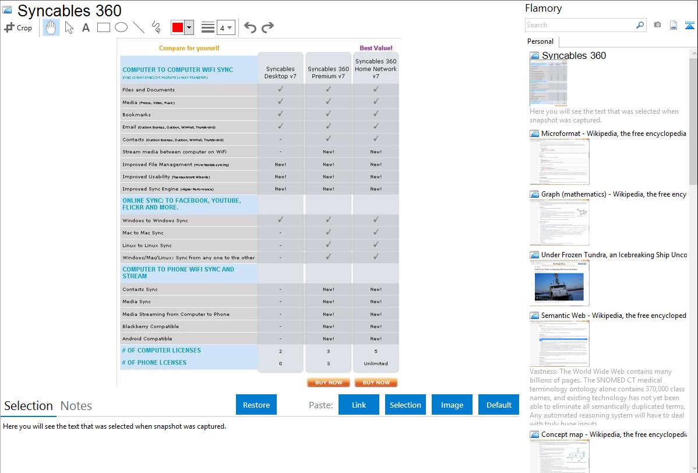Viewport: 698px width, 473px height.
Task: Activate the hand pan tool
Action: coord(51,27)
